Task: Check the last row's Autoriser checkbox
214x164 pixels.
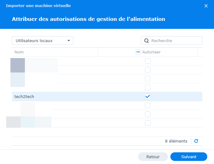Action: (x=148, y=123)
